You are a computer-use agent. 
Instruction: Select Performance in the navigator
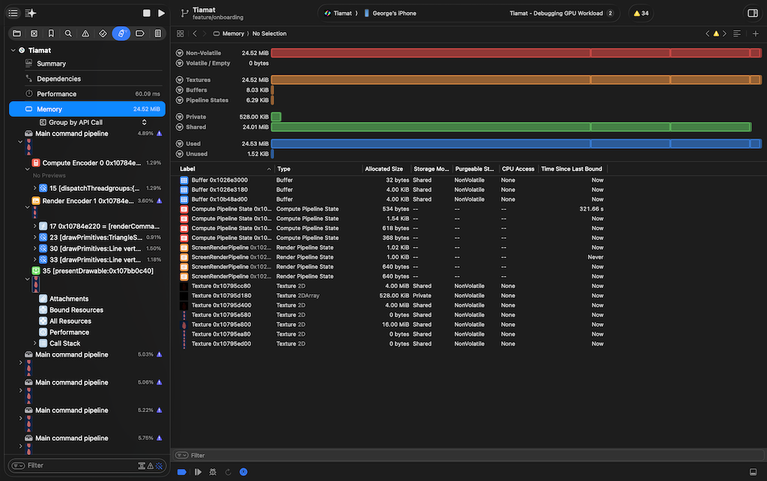pyautogui.click(x=56, y=94)
